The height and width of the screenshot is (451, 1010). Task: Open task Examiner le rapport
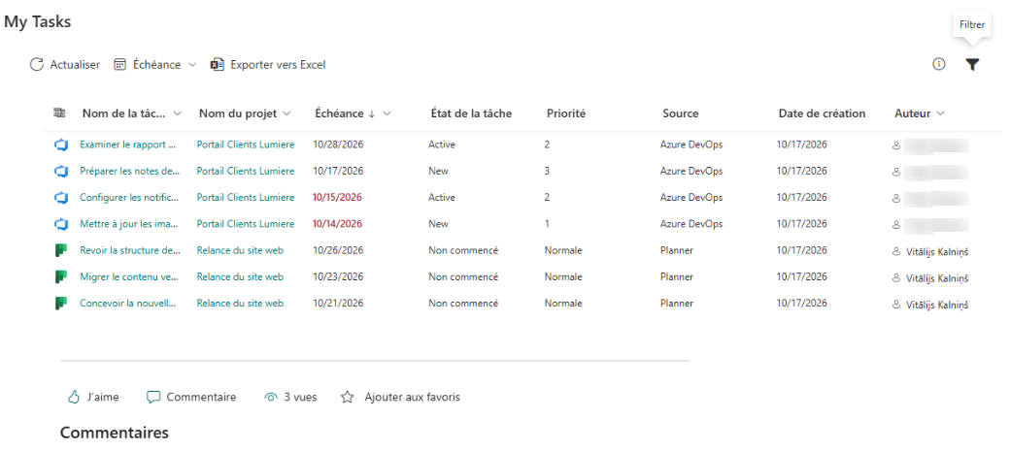click(x=127, y=145)
